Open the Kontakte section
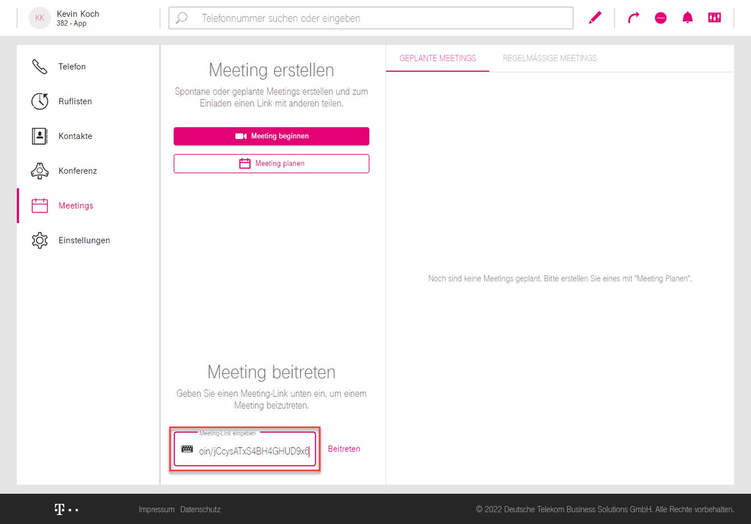 click(x=75, y=136)
